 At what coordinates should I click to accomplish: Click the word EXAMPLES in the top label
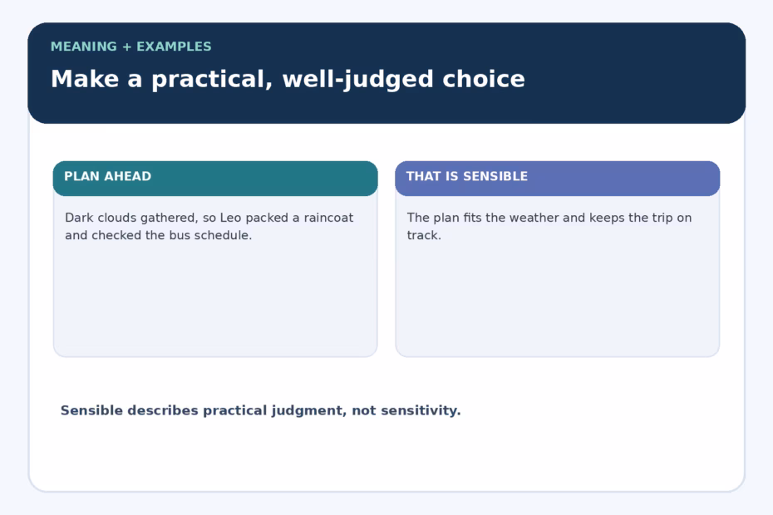click(x=174, y=47)
